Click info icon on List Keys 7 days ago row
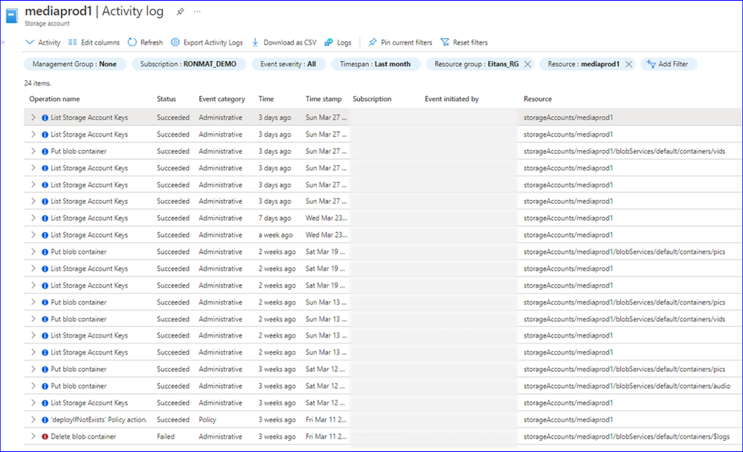Viewport: 743px width, 452px height. (x=45, y=219)
